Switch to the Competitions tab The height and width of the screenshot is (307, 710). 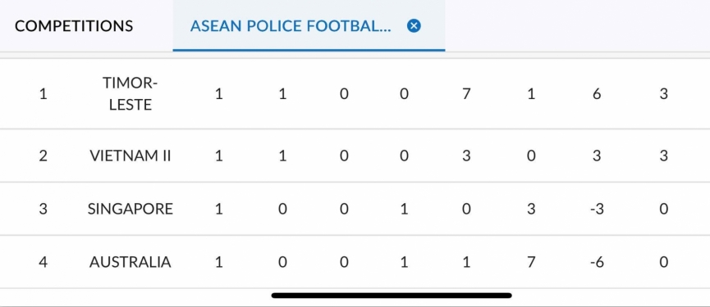tap(74, 25)
